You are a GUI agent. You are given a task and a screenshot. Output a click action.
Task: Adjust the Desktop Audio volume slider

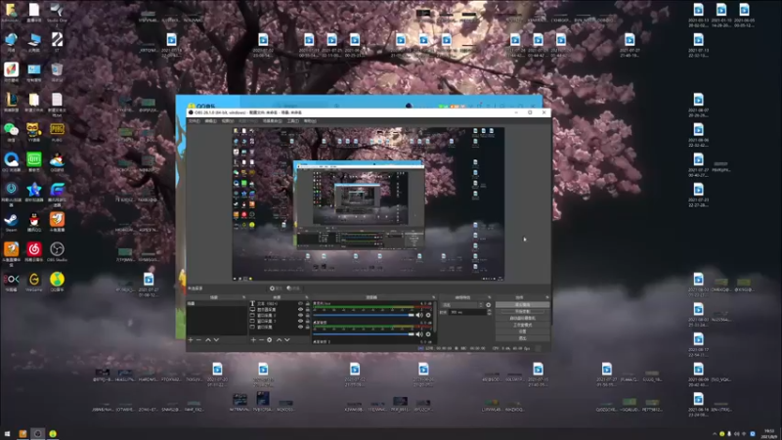364,333
